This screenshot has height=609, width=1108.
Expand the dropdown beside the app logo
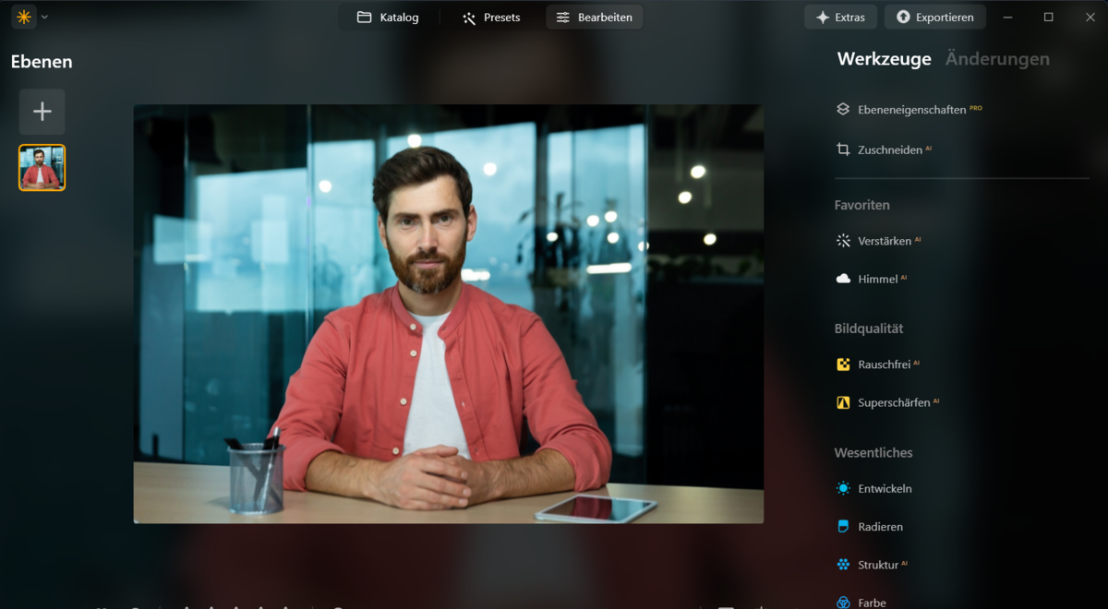point(42,16)
